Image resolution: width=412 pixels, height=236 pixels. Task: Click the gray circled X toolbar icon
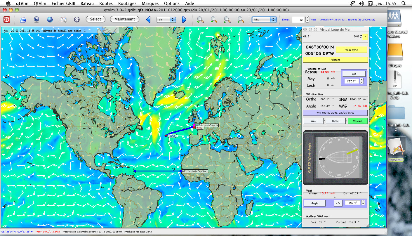pyautogui.click(x=77, y=20)
